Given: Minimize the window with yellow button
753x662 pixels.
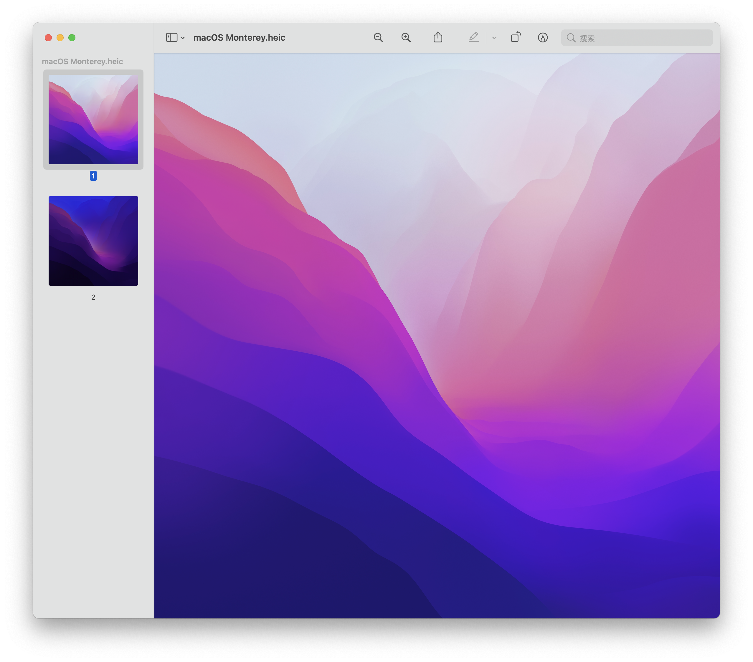Looking at the screenshot, I should point(60,38).
